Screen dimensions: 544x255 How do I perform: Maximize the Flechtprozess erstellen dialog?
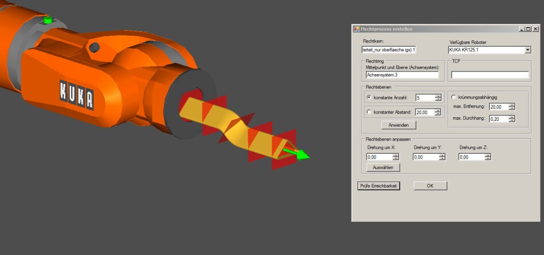528,29
